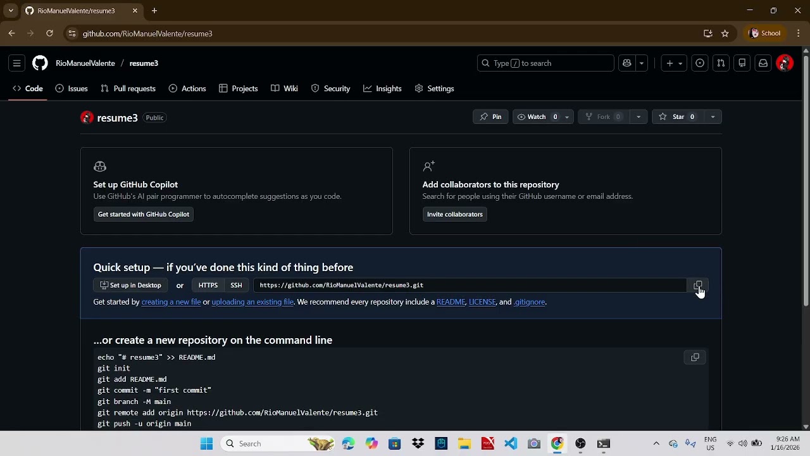The height and width of the screenshot is (456, 810).
Task: Switch to the Issues tab
Action: click(72, 89)
